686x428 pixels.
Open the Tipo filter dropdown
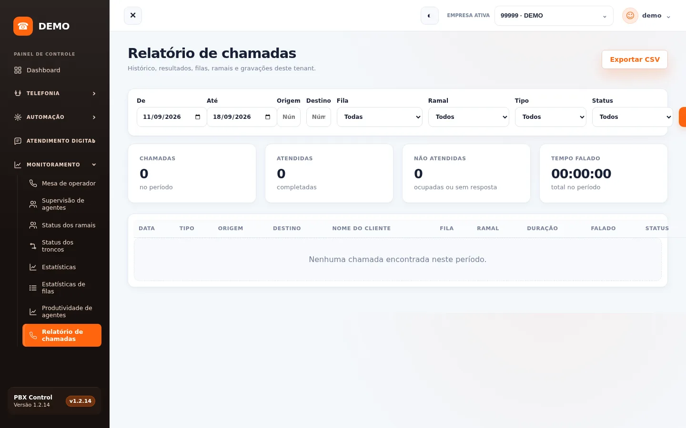point(551,117)
